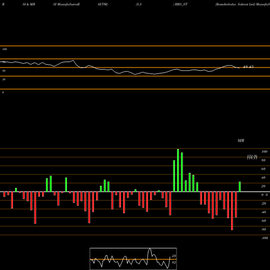Click the RSI line peak near 70 level
The width and height of the screenshot is (270, 270).
(73, 60)
